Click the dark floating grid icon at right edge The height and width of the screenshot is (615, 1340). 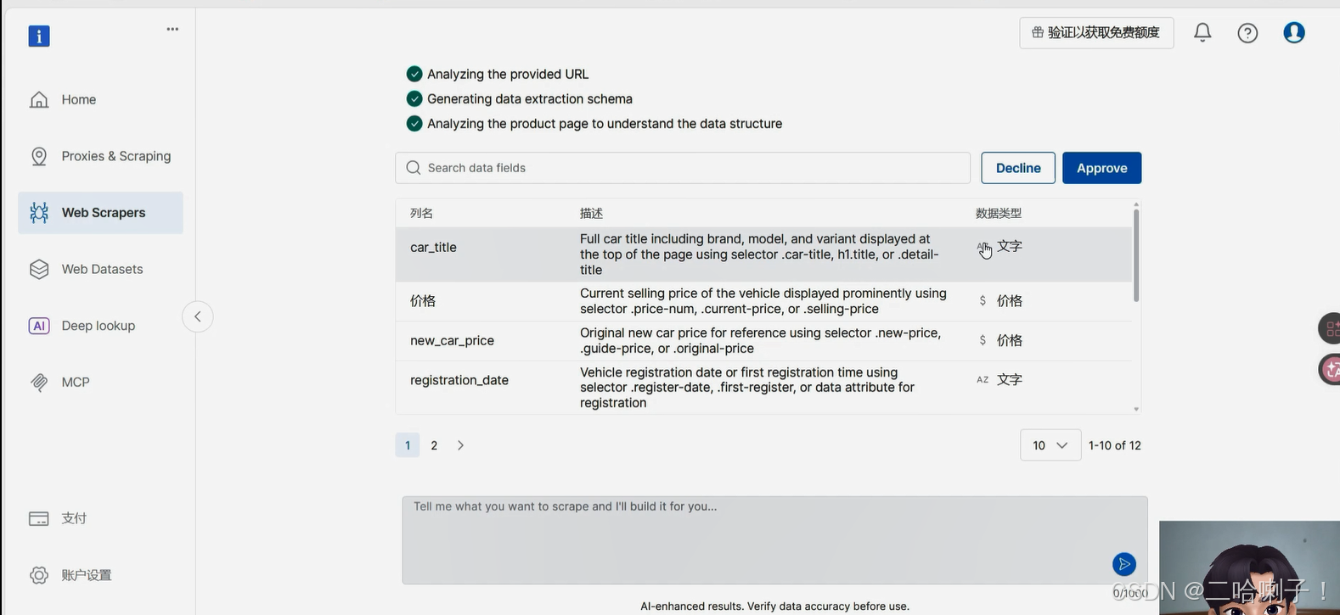point(1330,328)
